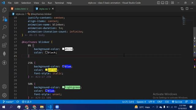
Task: Show hidden system tray icons chevron
Action: (153, 107)
